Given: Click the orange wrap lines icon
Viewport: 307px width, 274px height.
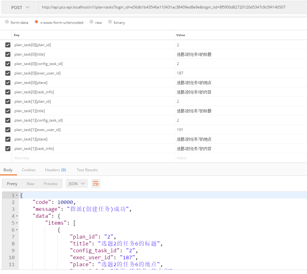Looking at the screenshot, I should coord(96,184).
